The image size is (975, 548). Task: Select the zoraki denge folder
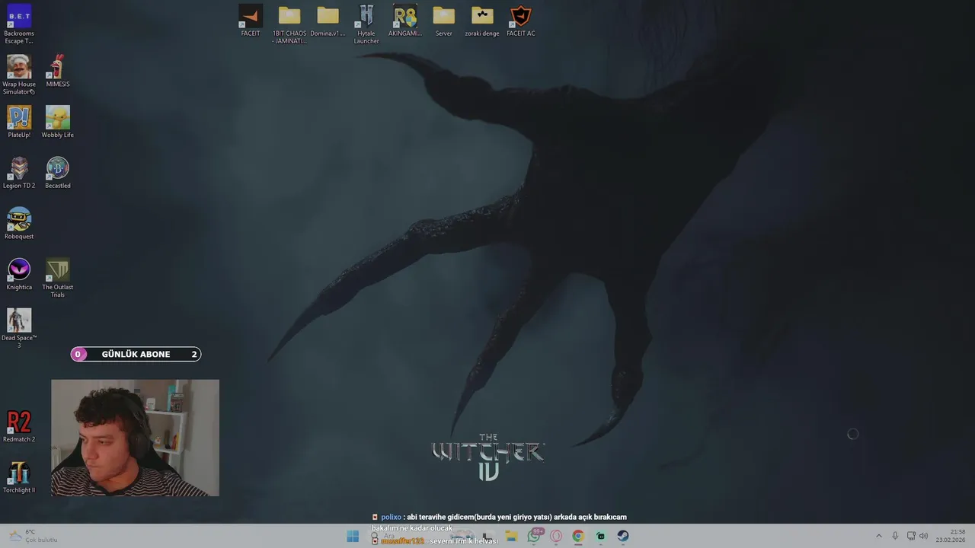point(482,21)
